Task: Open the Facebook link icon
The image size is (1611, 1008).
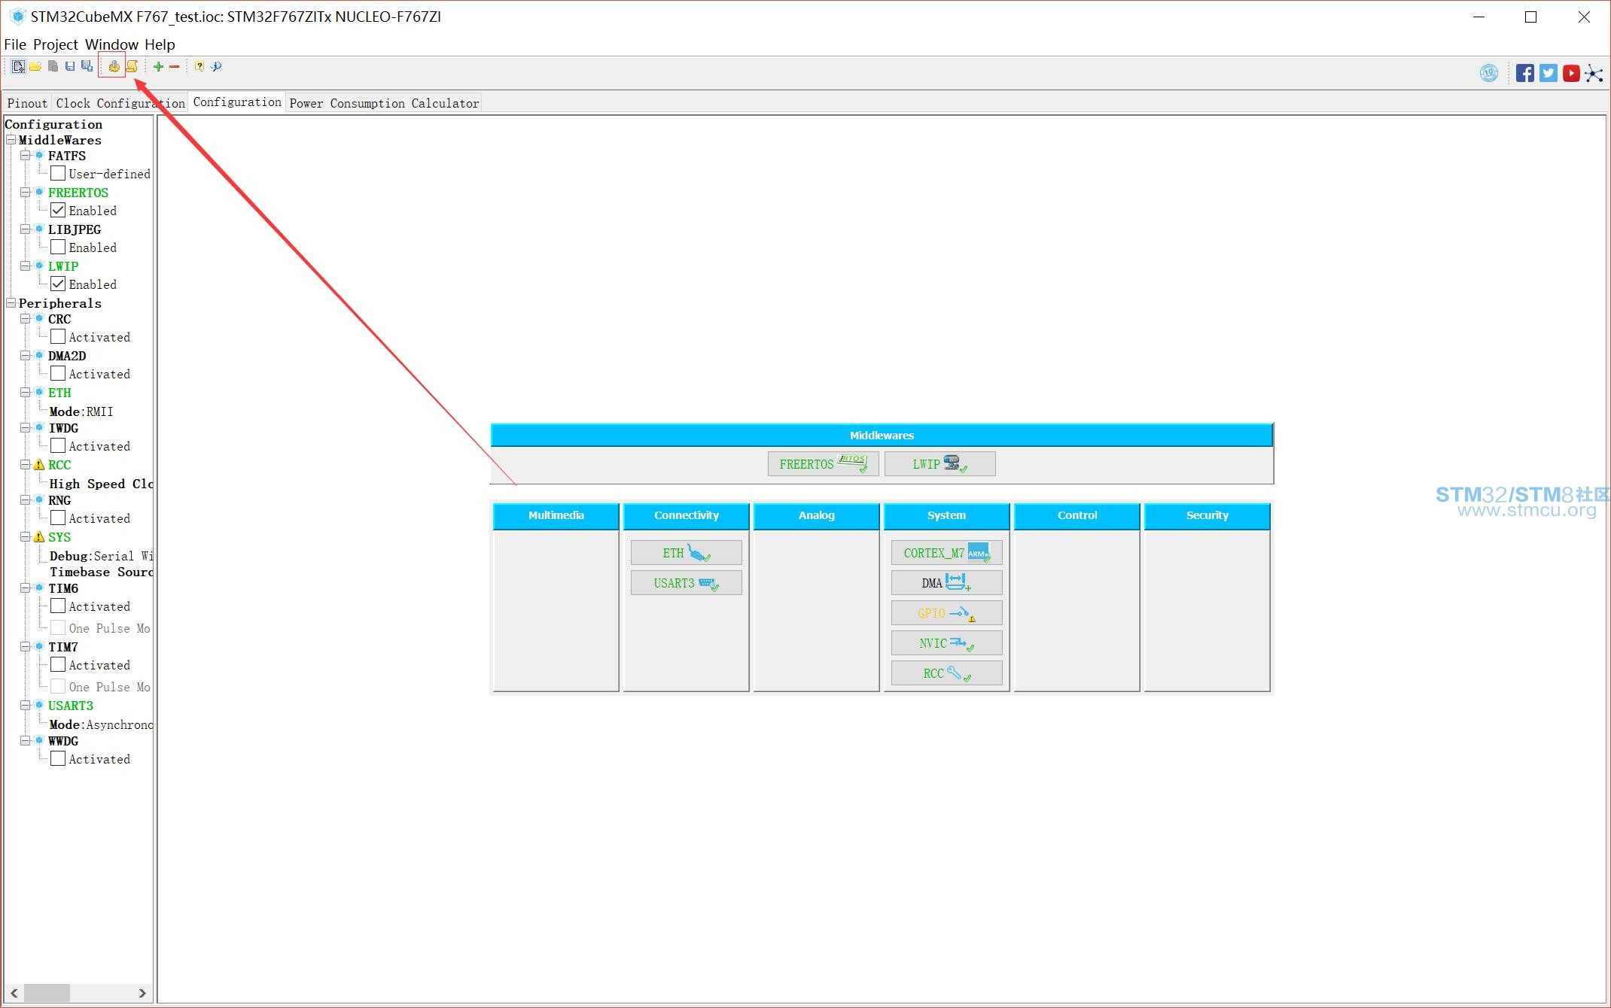Action: tap(1525, 73)
